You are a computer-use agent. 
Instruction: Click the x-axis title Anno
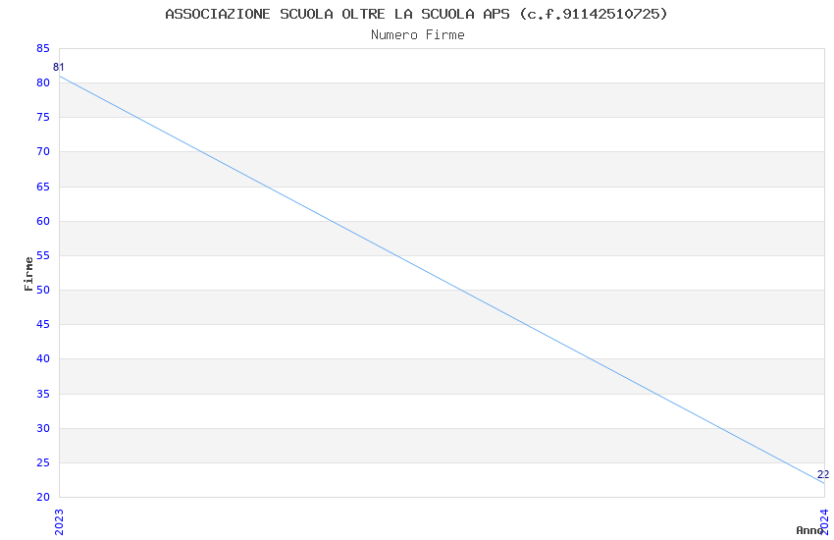pyautogui.click(x=809, y=530)
